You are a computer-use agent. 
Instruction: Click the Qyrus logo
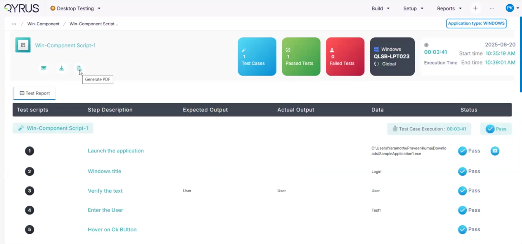[x=22, y=8]
